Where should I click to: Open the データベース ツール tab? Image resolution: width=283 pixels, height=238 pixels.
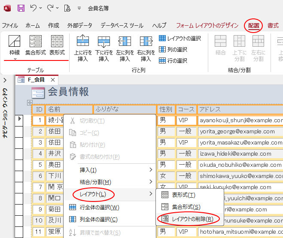click(x=122, y=26)
